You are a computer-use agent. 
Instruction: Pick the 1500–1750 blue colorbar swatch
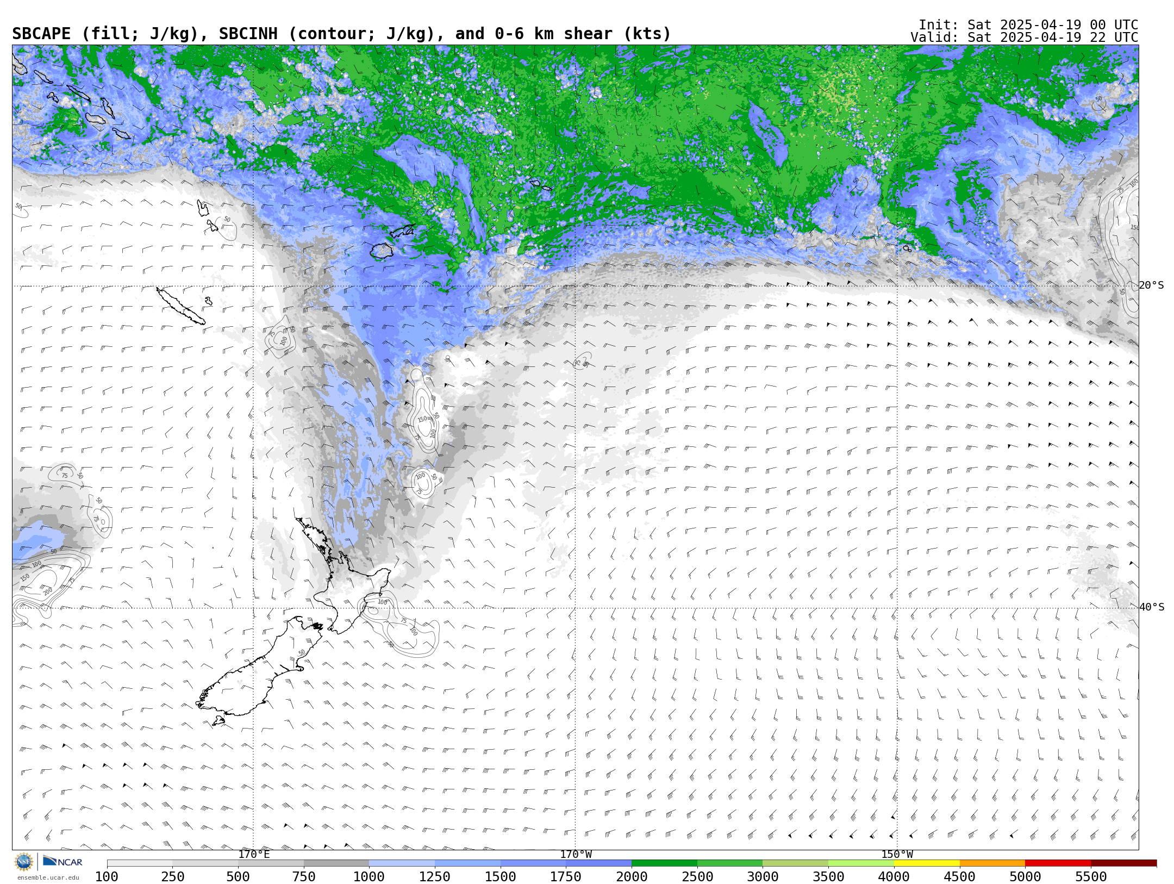coord(533,863)
